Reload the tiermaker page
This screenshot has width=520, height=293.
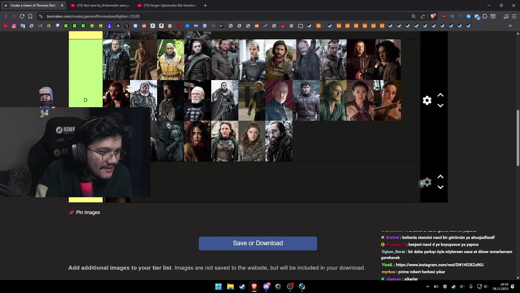click(x=22, y=16)
